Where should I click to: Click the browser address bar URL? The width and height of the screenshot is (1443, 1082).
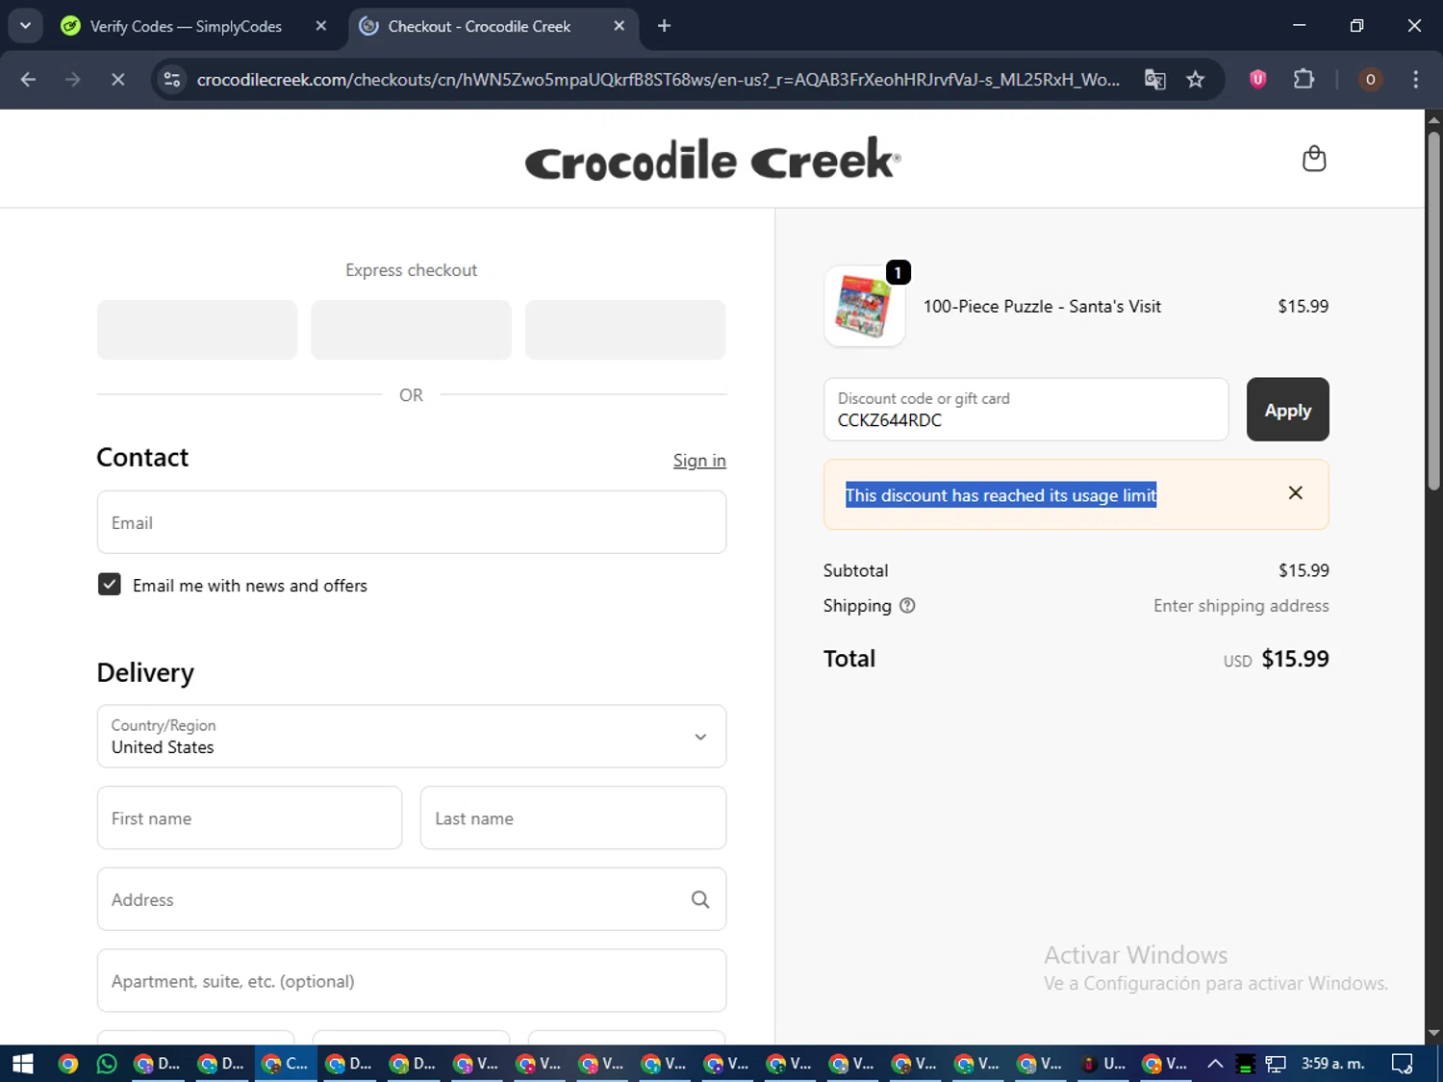(x=657, y=80)
